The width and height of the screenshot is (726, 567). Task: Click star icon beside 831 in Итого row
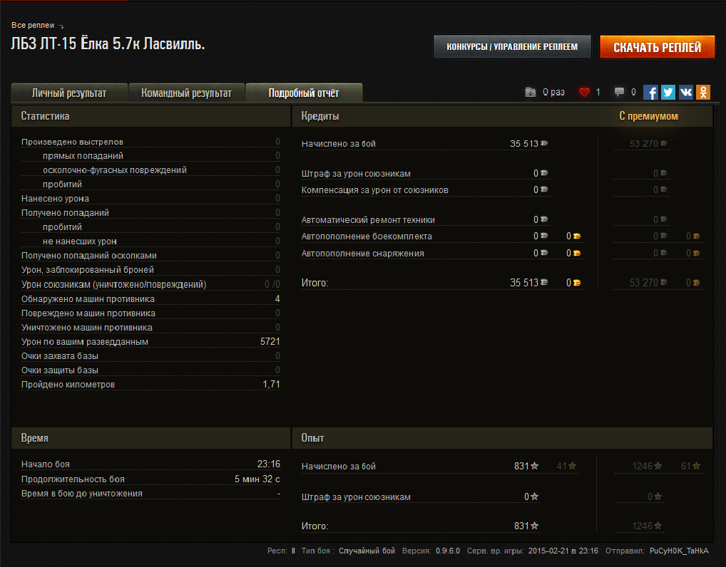point(534,526)
